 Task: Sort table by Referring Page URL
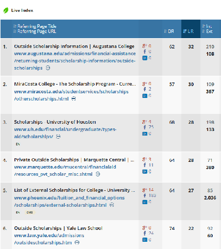click(35, 31)
